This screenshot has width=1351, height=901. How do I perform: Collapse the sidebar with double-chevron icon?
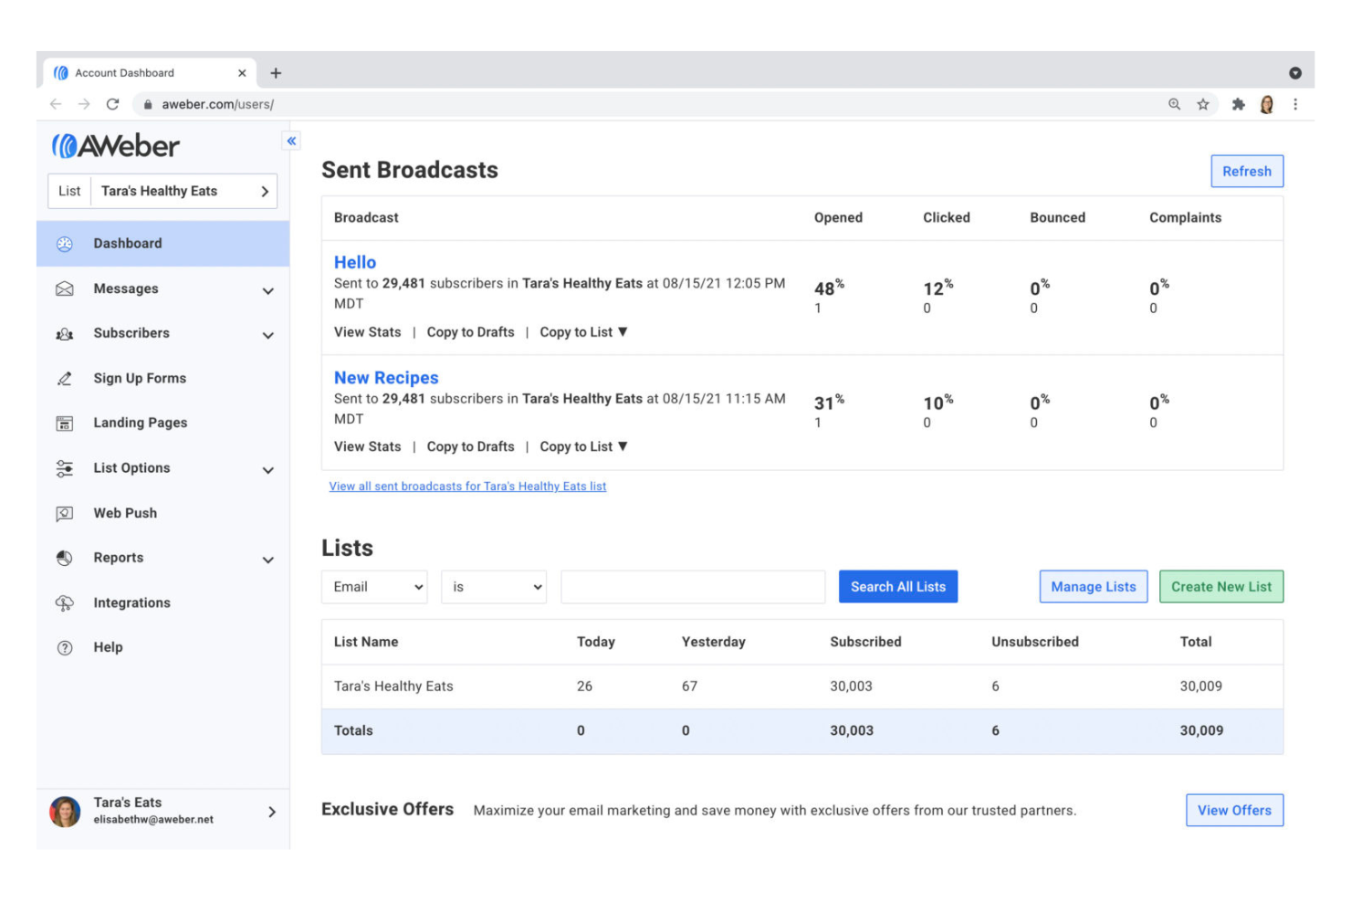click(x=291, y=141)
